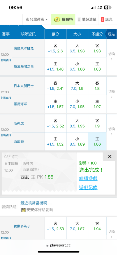Image resolution: width=117 pixels, height=255 pixels.
Task: Open the 東台灣運彩 league dropdown
Action: tap(37, 20)
